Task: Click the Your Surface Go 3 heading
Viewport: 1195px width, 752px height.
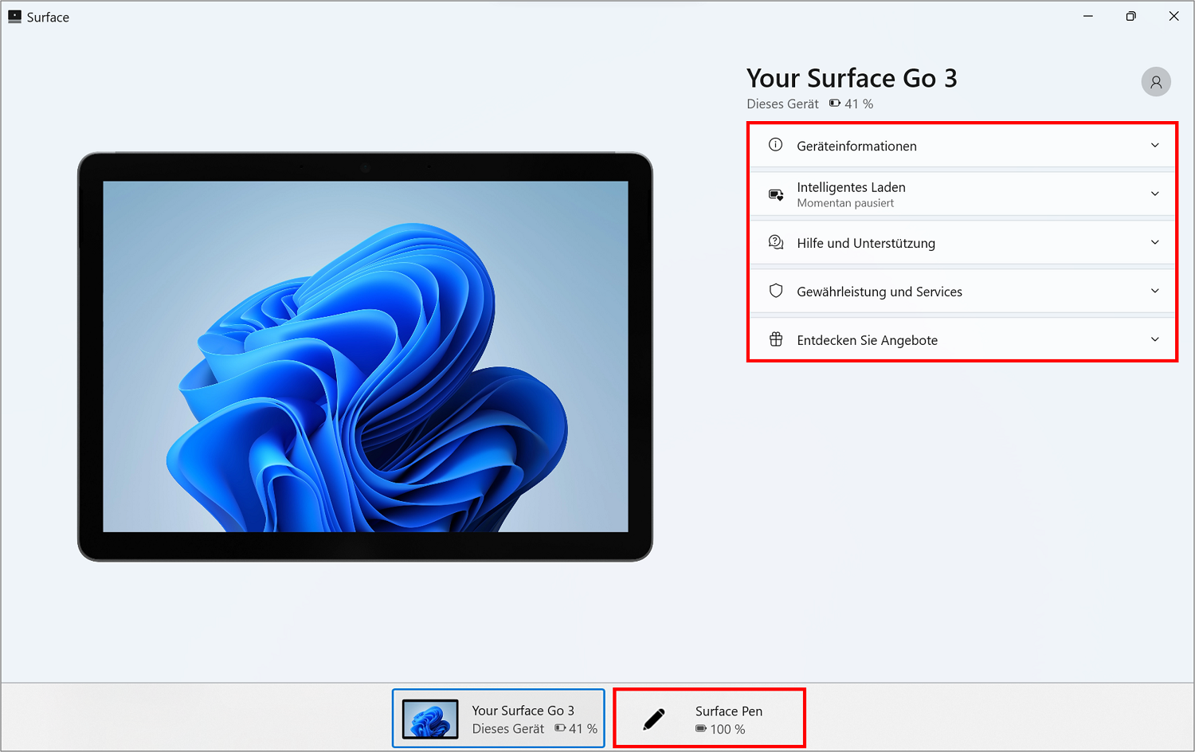Action: (852, 78)
